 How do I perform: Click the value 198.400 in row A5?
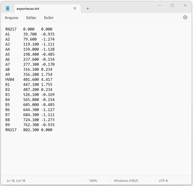(31, 55)
